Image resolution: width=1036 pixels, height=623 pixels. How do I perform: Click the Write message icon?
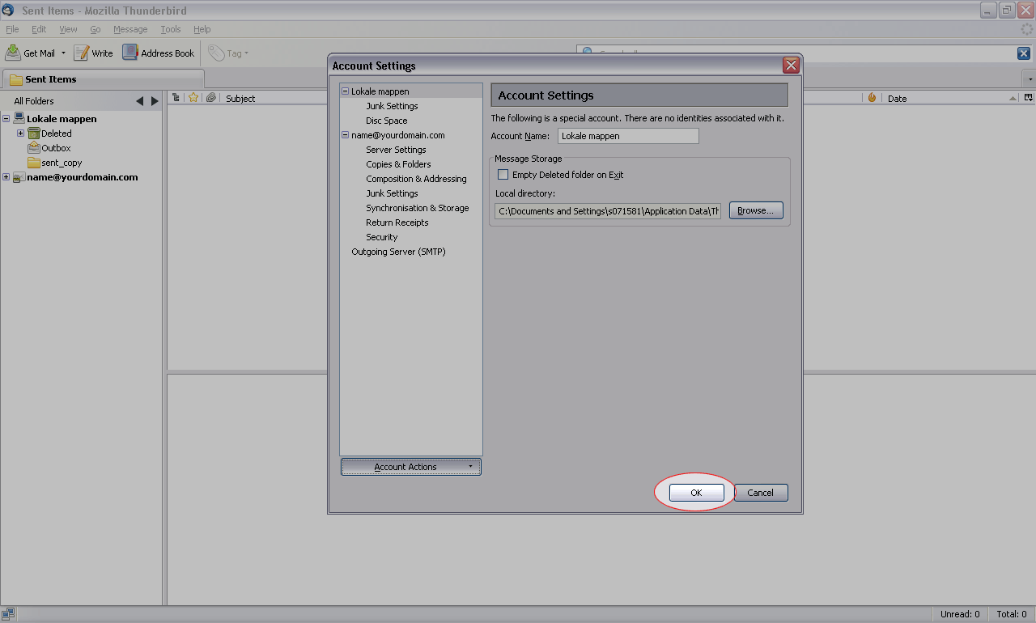click(82, 53)
